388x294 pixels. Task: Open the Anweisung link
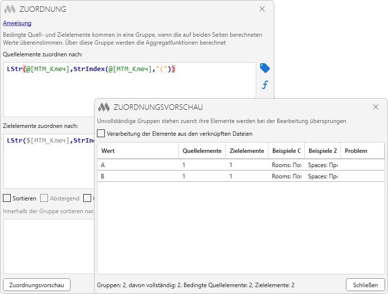(x=17, y=23)
